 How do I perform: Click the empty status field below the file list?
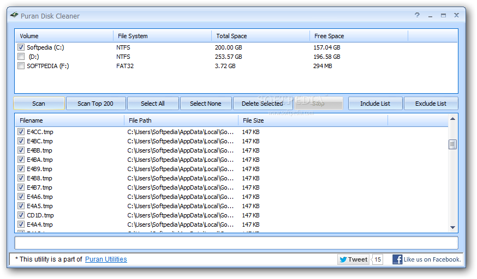(236, 243)
